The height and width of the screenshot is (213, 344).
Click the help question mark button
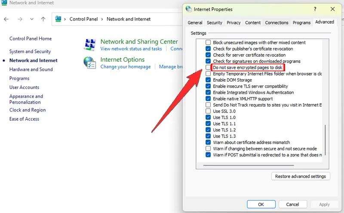click(315, 9)
